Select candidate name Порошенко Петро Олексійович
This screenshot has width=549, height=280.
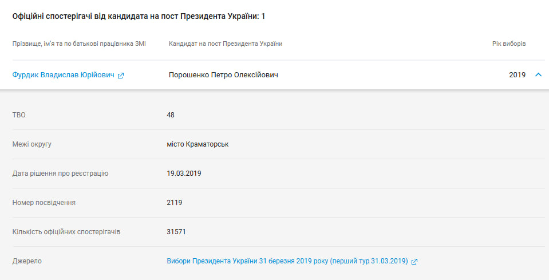[x=223, y=75]
